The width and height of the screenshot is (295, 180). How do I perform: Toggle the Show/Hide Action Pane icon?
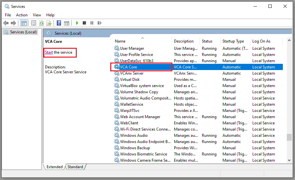coord(67,23)
